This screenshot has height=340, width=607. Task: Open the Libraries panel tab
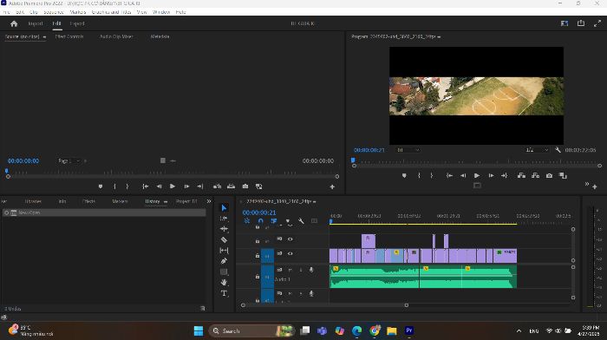33,201
